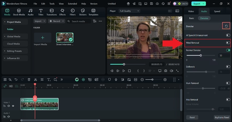The height and width of the screenshot is (122, 232).
Task: Enable the Wind Removal toggle
Action: (228, 43)
